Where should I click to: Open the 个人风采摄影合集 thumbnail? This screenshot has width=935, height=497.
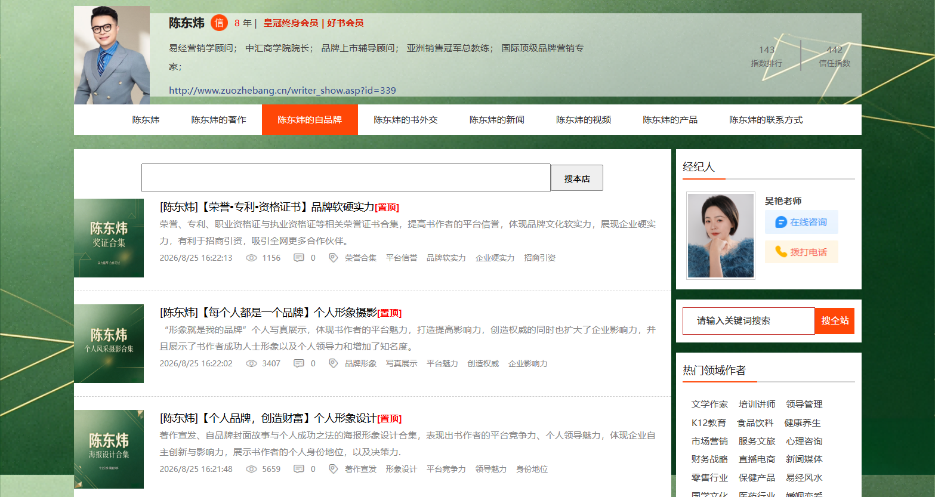[109, 344]
